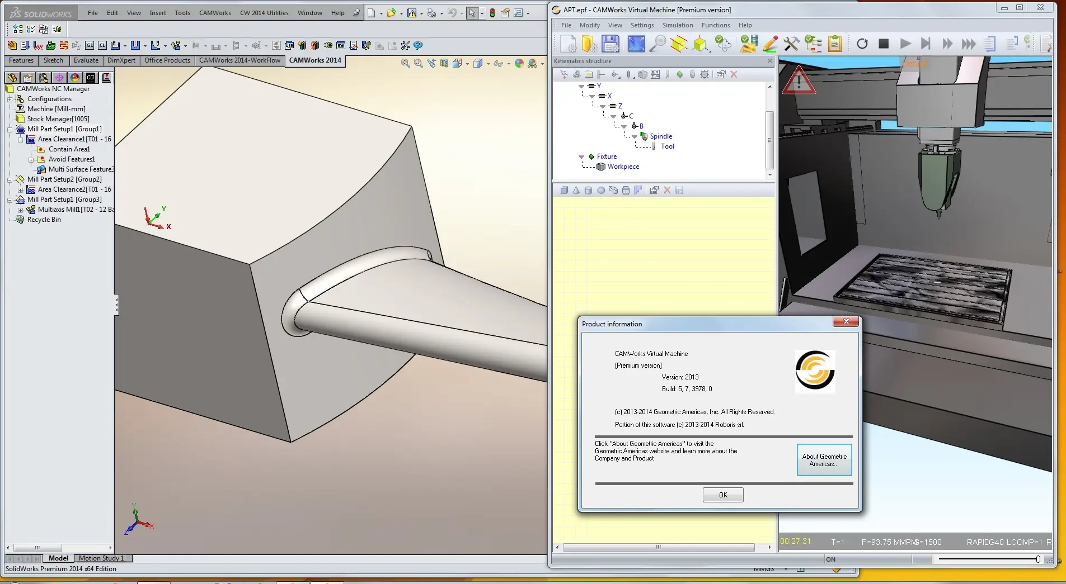Viewport: 1066px width, 584px height.
Task: Select Multi Surface Feature3 tree item
Action: tap(81, 169)
